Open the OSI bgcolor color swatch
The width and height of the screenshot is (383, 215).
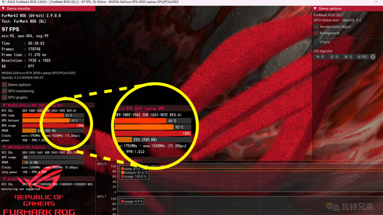coord(373,57)
